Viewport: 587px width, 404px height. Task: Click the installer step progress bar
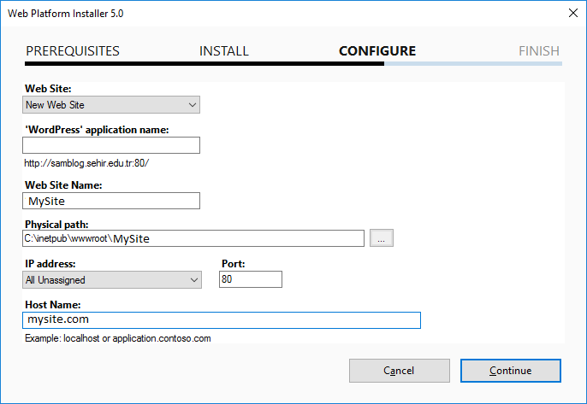[293, 64]
